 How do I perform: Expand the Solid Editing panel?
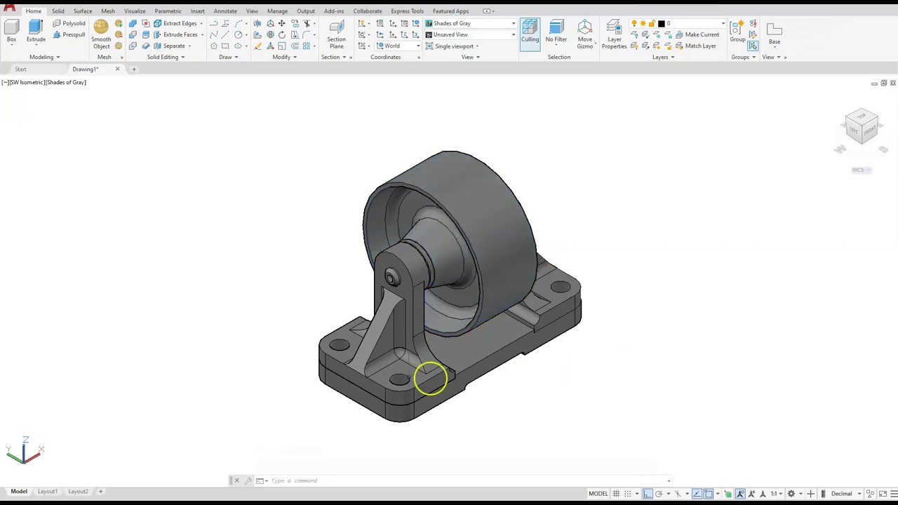(166, 57)
